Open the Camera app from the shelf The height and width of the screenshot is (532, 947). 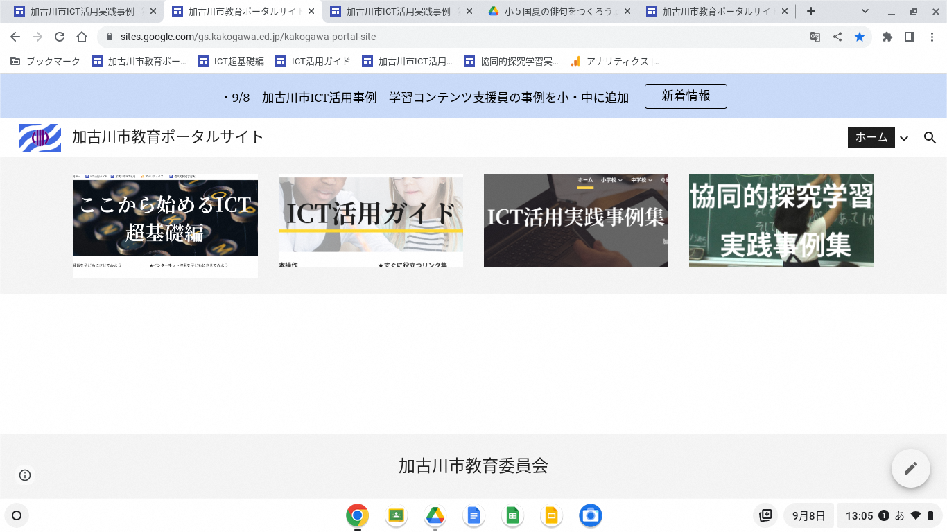tap(591, 515)
